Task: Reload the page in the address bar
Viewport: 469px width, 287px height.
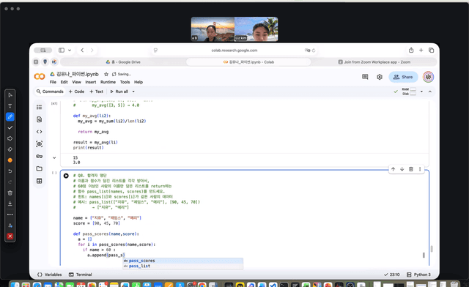Action: pyautogui.click(x=314, y=51)
